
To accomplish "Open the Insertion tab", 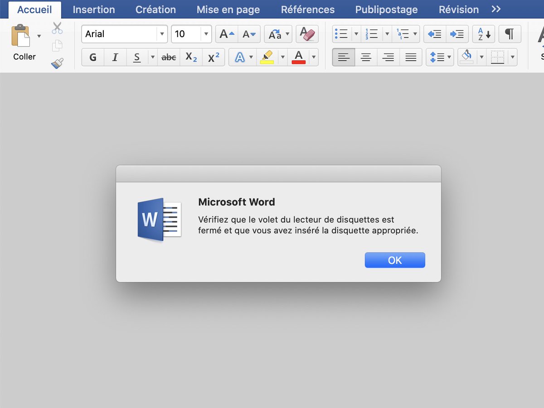I will pos(94,10).
